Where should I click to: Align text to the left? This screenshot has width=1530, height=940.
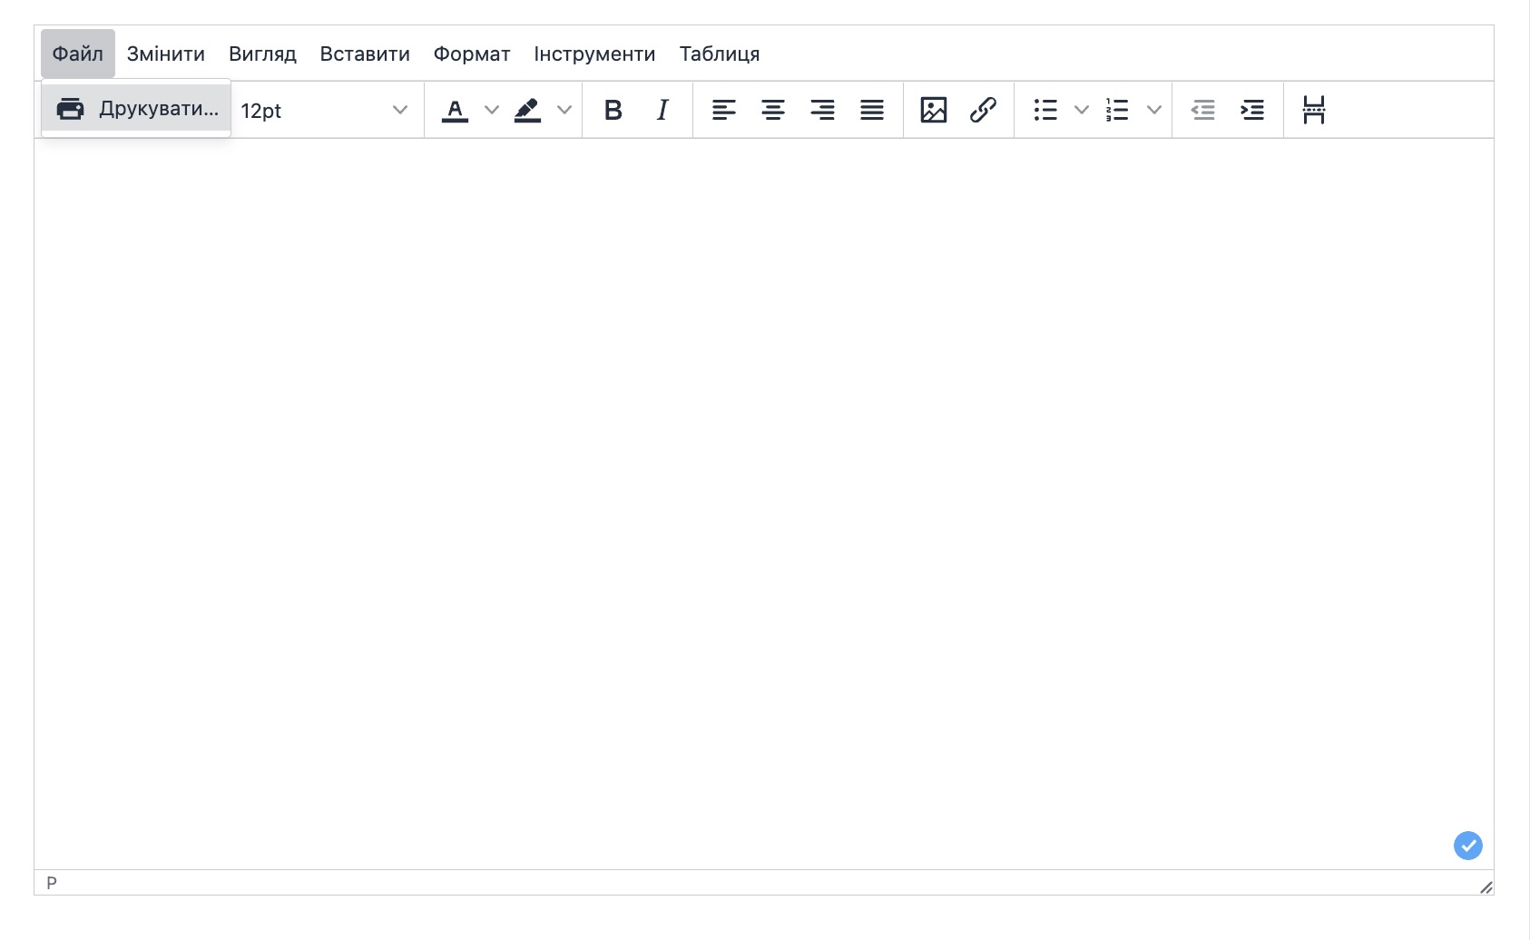point(723,110)
